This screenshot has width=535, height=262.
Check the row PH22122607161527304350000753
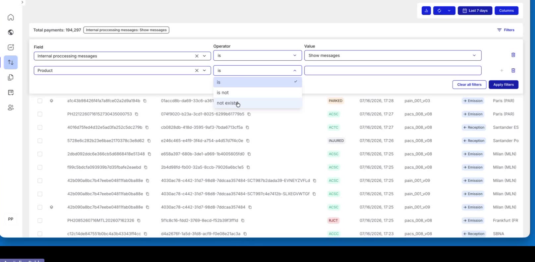40,114
